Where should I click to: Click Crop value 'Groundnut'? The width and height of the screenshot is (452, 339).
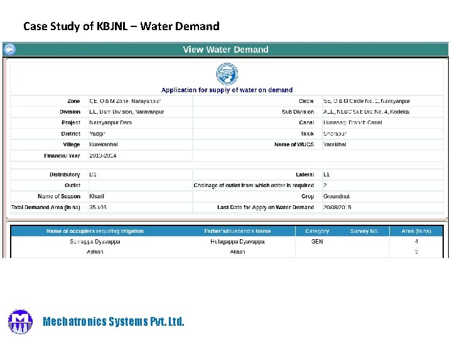(x=336, y=196)
